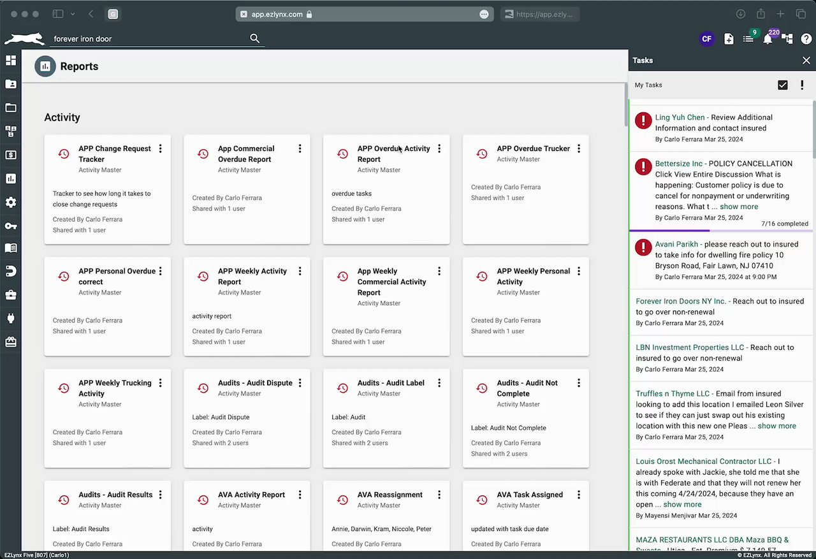The image size is (816, 559).
Task: Open LBN Investment Properties LLC link
Action: [x=690, y=347]
